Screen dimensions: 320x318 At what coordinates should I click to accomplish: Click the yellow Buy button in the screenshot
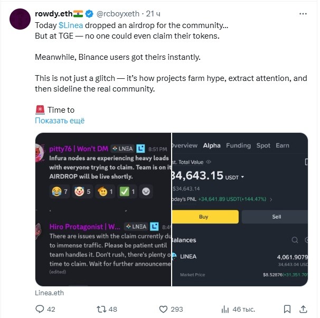tap(205, 217)
